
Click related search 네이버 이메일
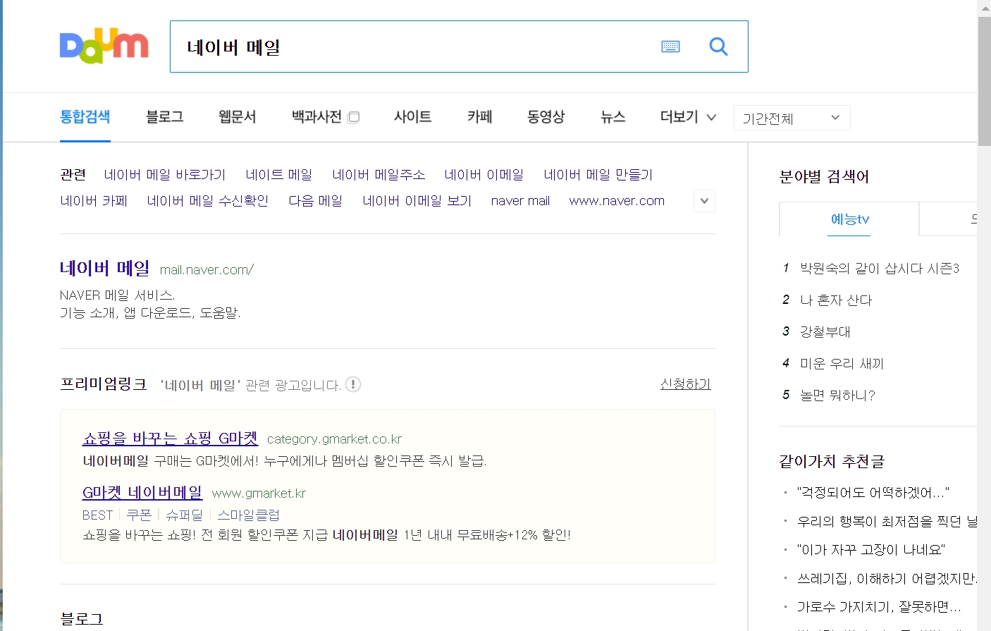coord(484,175)
